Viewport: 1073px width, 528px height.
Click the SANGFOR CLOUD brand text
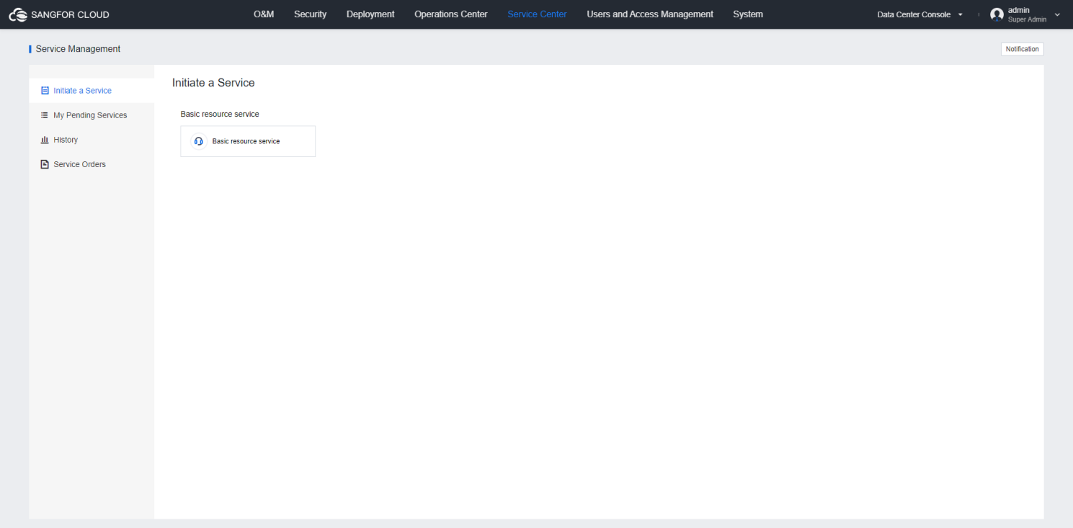70,14
